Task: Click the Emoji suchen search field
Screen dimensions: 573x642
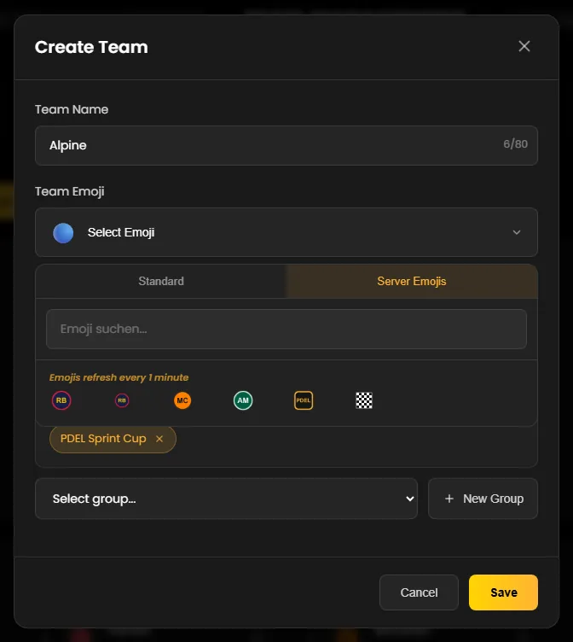Action: [286, 330]
